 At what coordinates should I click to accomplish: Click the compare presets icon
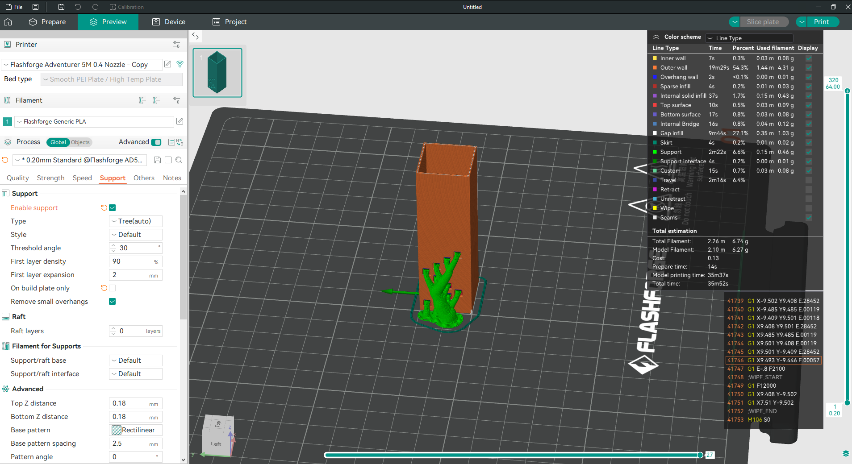(180, 142)
